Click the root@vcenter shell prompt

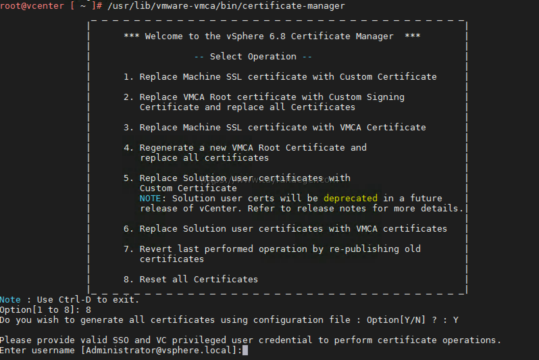point(51,6)
